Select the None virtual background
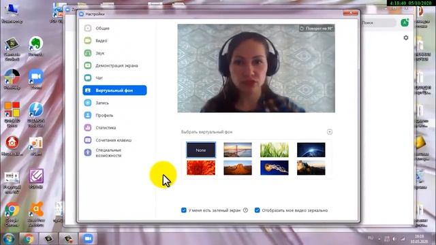This screenshot has height=245, width=436. point(201,150)
